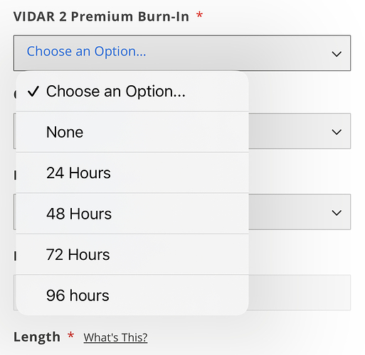Image resolution: width=365 pixels, height=355 pixels.
Task: Click the Length field label
Action: click(37, 337)
